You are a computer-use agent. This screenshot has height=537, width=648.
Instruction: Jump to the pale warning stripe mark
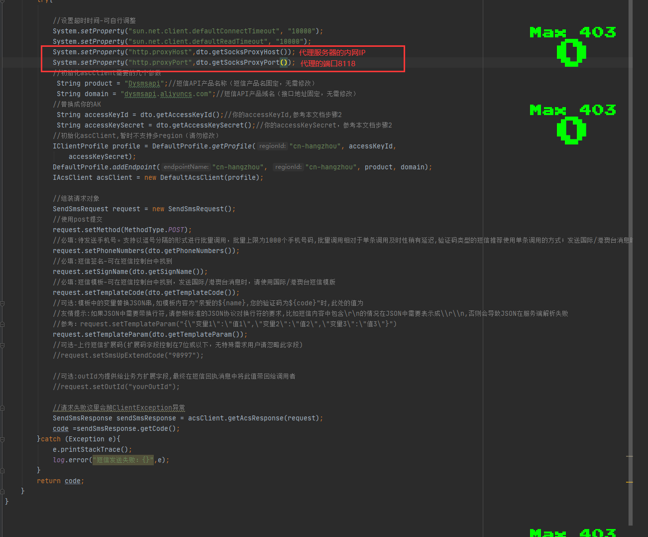pos(630,456)
